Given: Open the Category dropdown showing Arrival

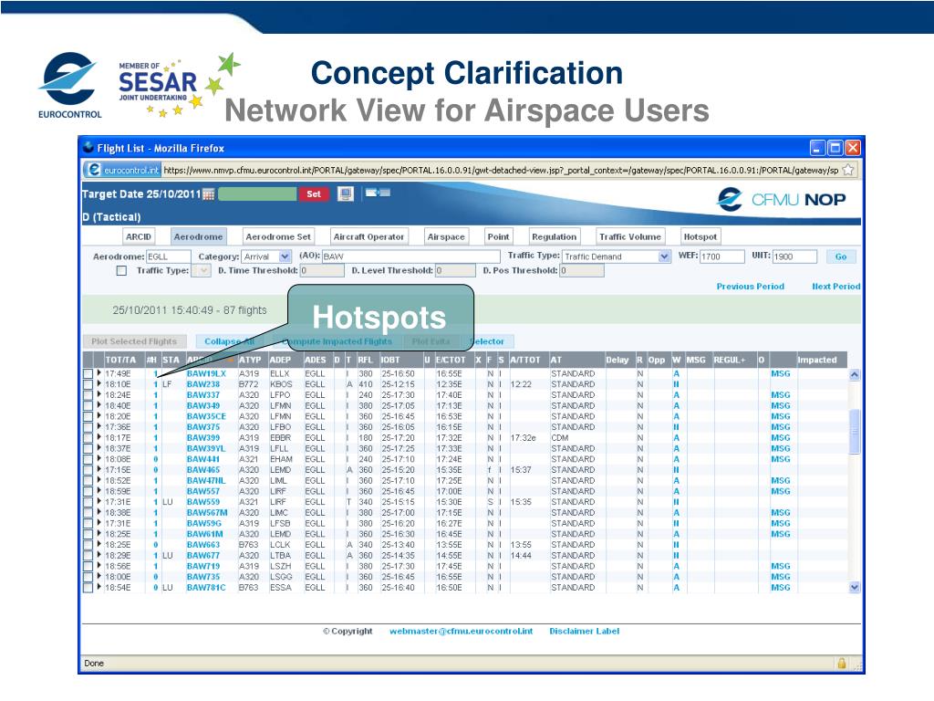Looking at the screenshot, I should [285, 256].
